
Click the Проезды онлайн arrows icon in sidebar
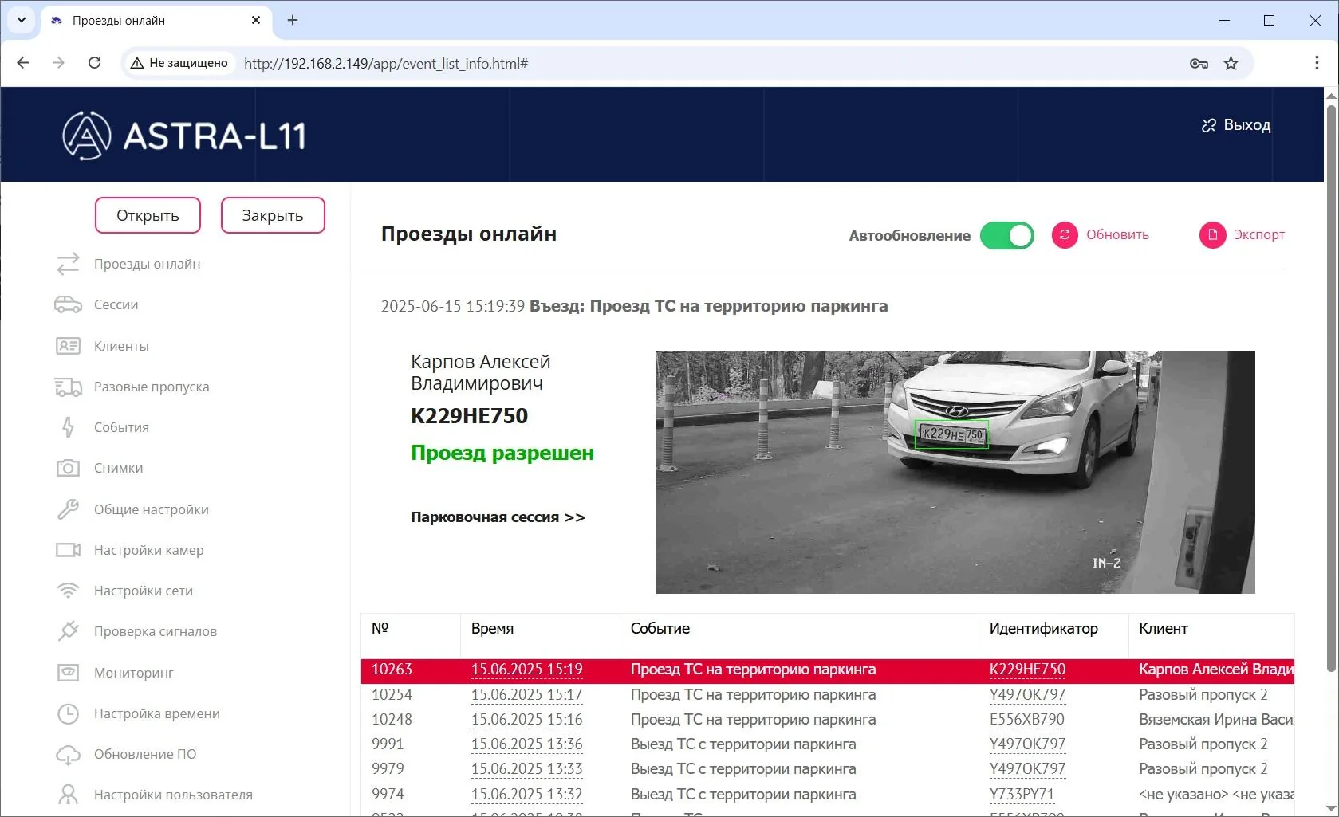68,264
